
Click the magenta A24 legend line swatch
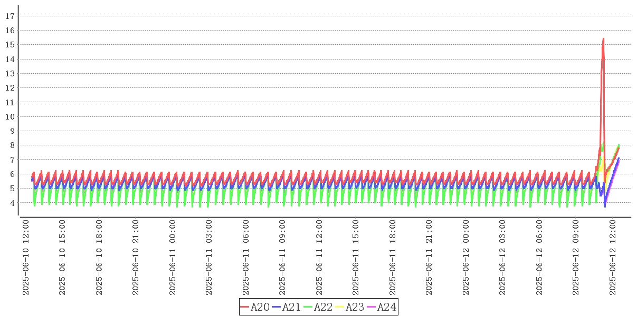(371, 307)
